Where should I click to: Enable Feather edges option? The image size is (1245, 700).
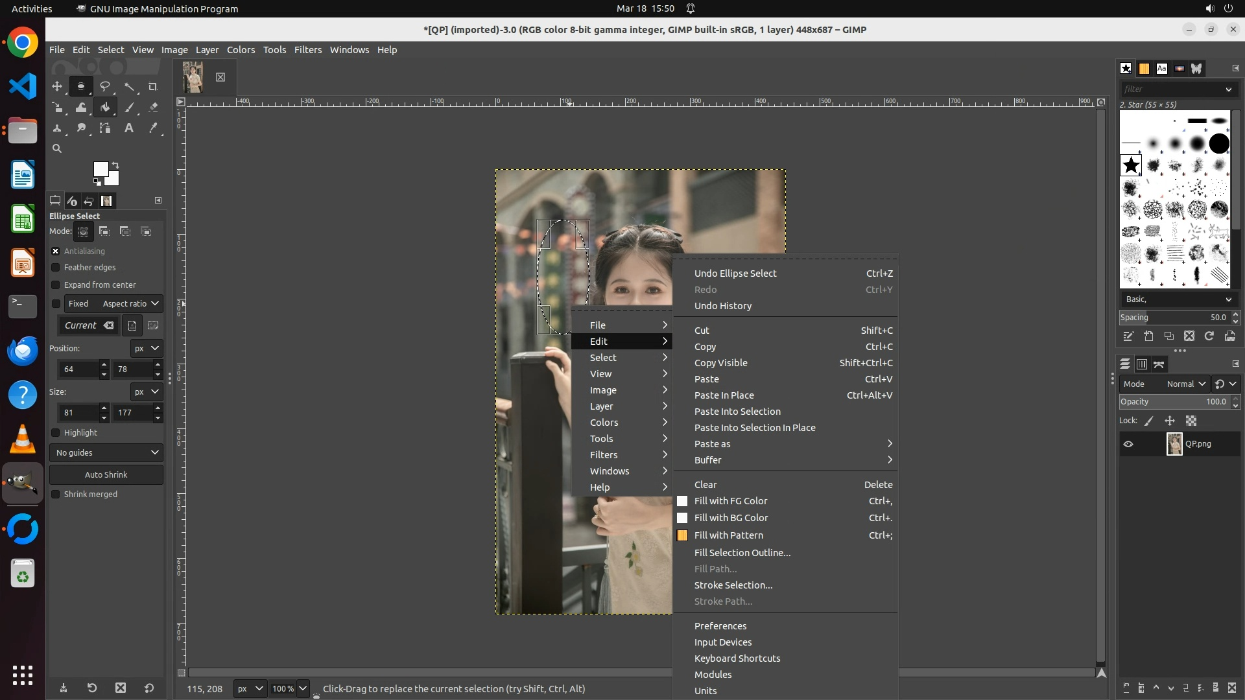pyautogui.click(x=56, y=268)
